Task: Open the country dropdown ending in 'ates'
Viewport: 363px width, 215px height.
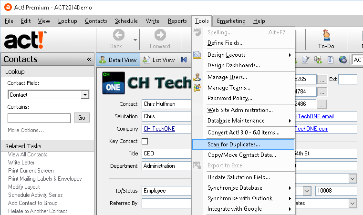Action: [x=353, y=203]
